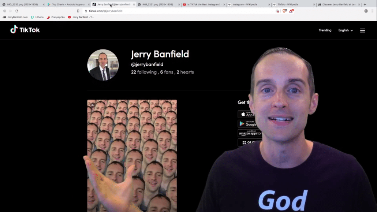Image resolution: width=377 pixels, height=212 pixels.
Task: Click the TikTok logo in the header
Action: [25, 30]
